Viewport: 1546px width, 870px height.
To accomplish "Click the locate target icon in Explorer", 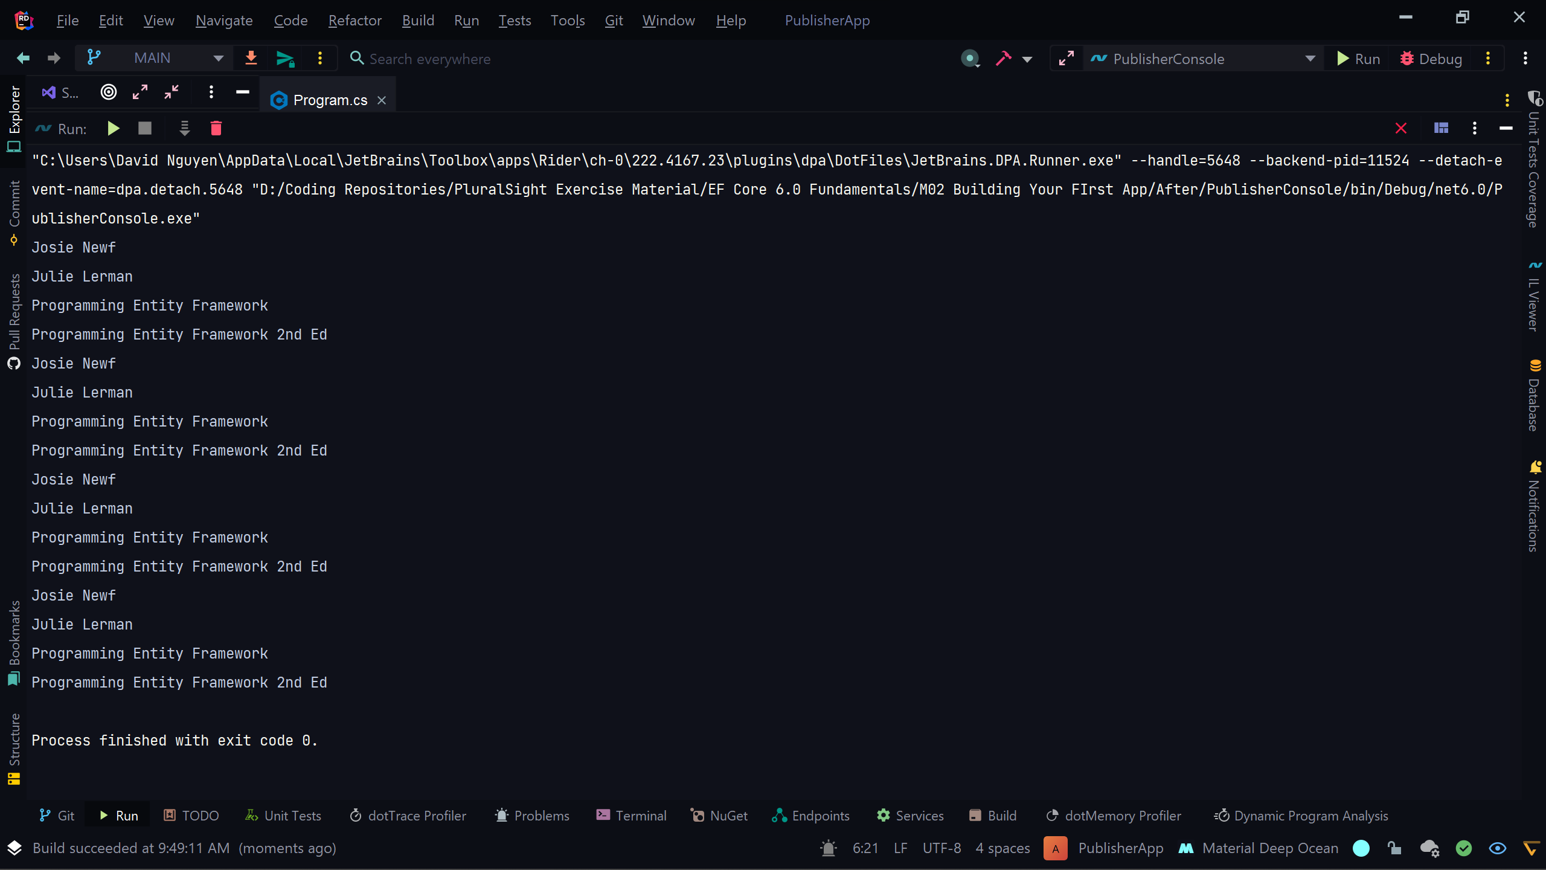I will (109, 92).
